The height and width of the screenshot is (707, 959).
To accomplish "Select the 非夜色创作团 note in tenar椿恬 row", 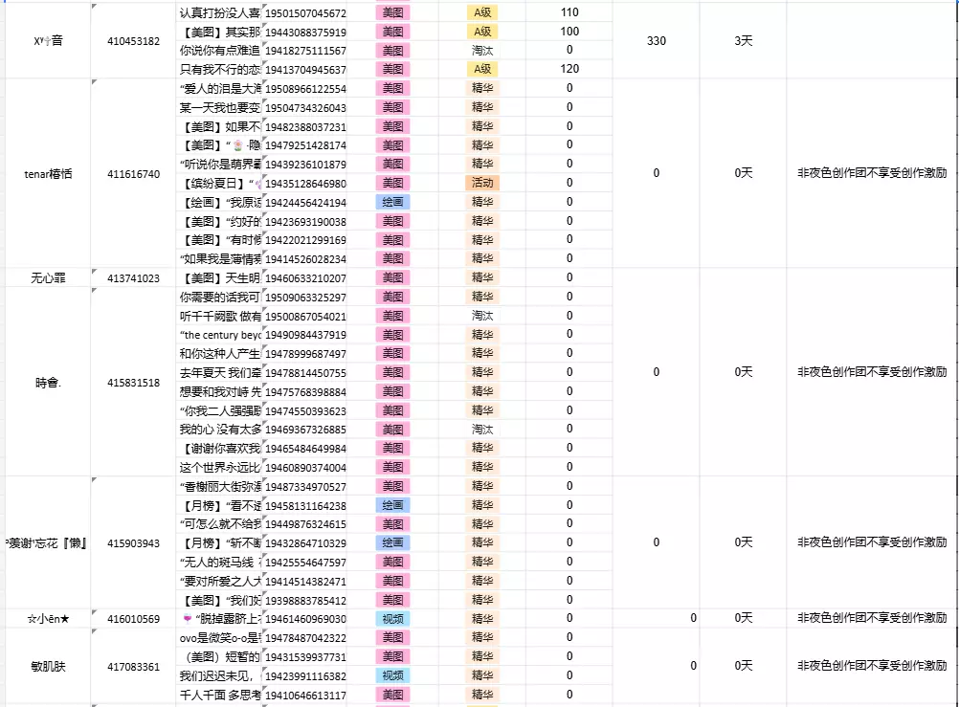I will [872, 173].
